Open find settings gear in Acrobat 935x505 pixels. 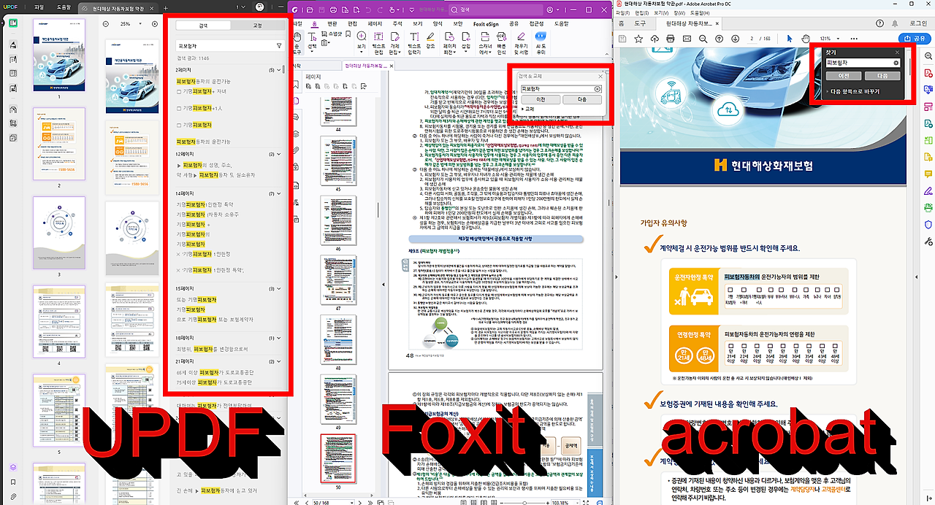(896, 63)
